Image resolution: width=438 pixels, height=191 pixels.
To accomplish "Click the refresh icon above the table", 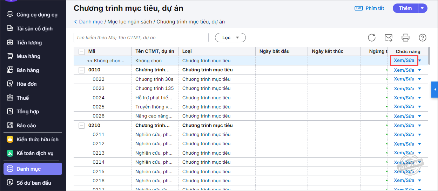I will coord(372,38).
